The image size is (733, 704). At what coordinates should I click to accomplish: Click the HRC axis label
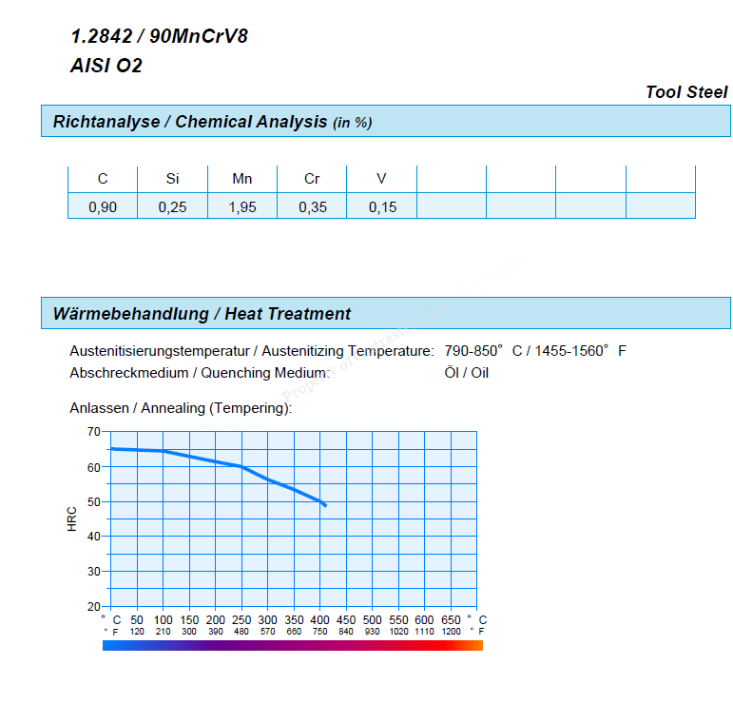(72, 518)
